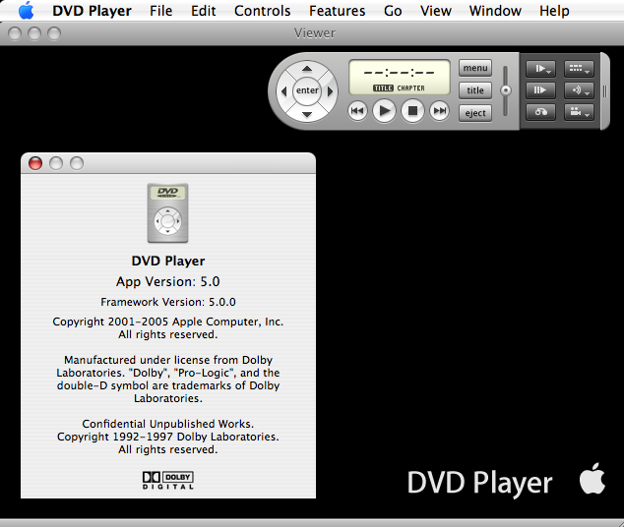
Task: Skip to the next chapter
Action: click(439, 110)
